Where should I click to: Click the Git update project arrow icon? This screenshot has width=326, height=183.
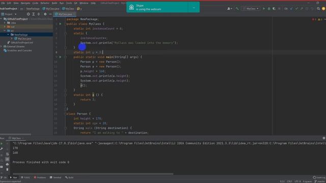point(291,9)
